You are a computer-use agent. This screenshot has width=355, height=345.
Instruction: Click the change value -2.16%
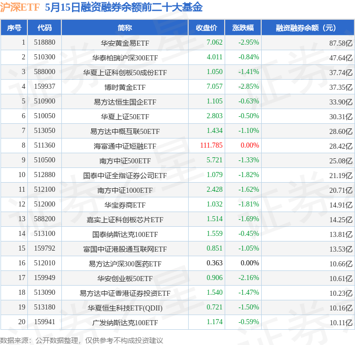tap(248, 278)
